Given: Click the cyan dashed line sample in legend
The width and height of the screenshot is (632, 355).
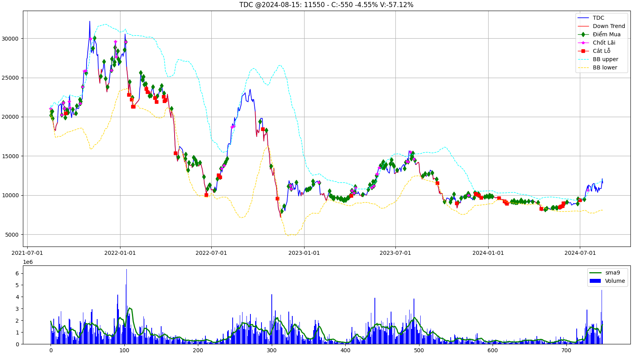Looking at the screenshot, I should tap(583, 59).
